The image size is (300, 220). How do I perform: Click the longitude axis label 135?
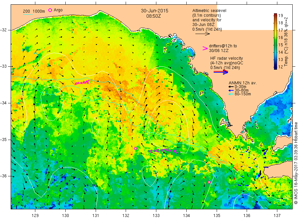tap(217, 216)
